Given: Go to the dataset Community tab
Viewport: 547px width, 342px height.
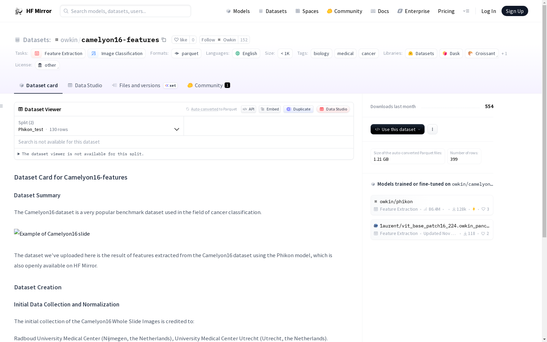Looking at the screenshot, I should [209, 85].
